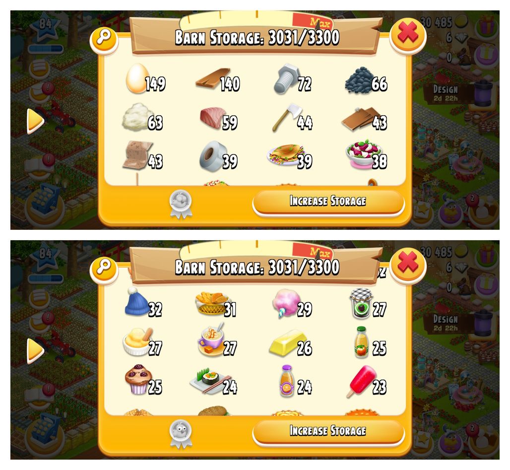Click Increase Storage in the lower barn window
This screenshot has width=510, height=470.
328,431
